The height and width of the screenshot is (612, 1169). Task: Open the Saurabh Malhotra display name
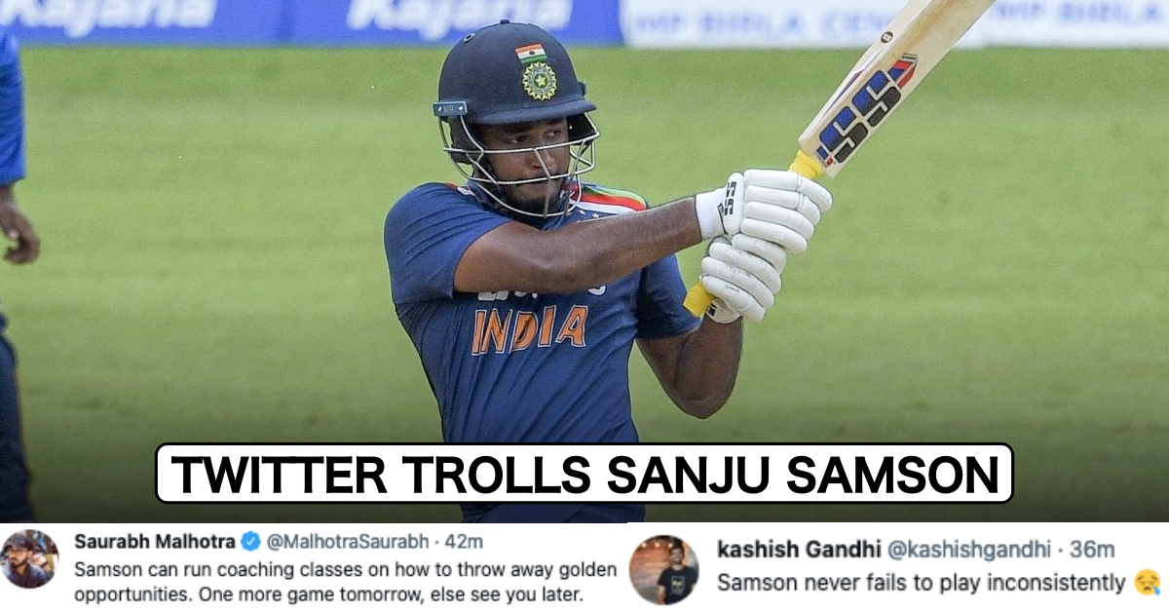[155, 542]
